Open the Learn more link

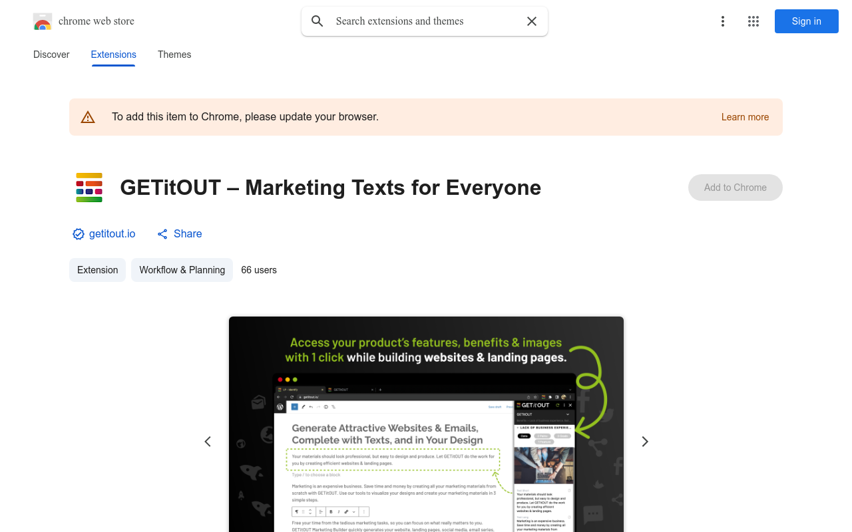tap(745, 117)
